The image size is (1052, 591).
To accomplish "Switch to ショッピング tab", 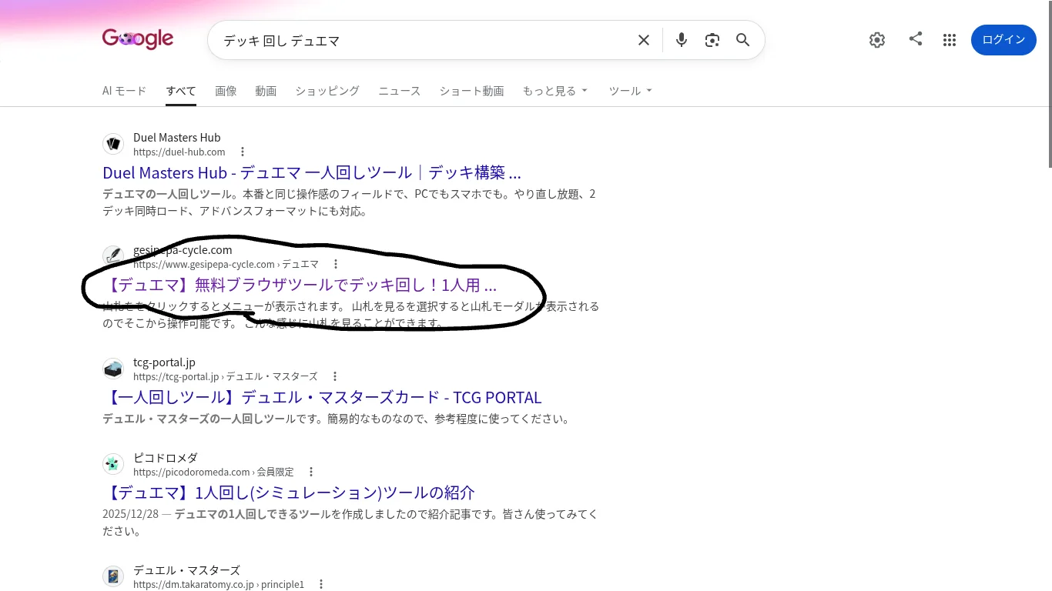I will [327, 91].
